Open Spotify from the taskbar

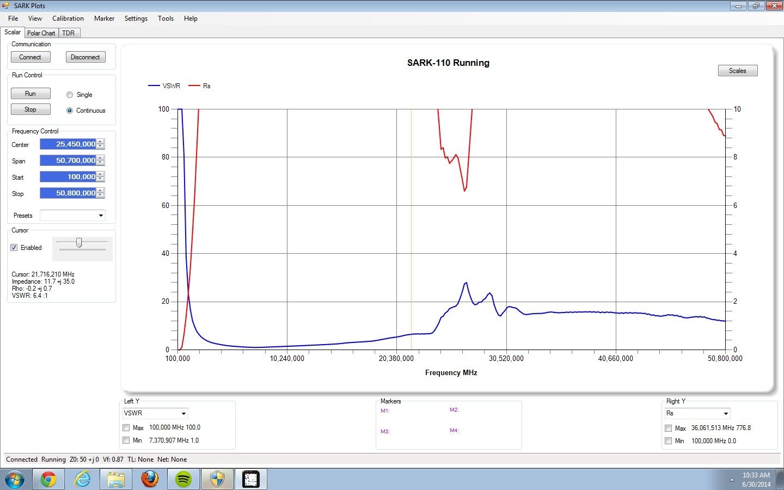click(183, 479)
